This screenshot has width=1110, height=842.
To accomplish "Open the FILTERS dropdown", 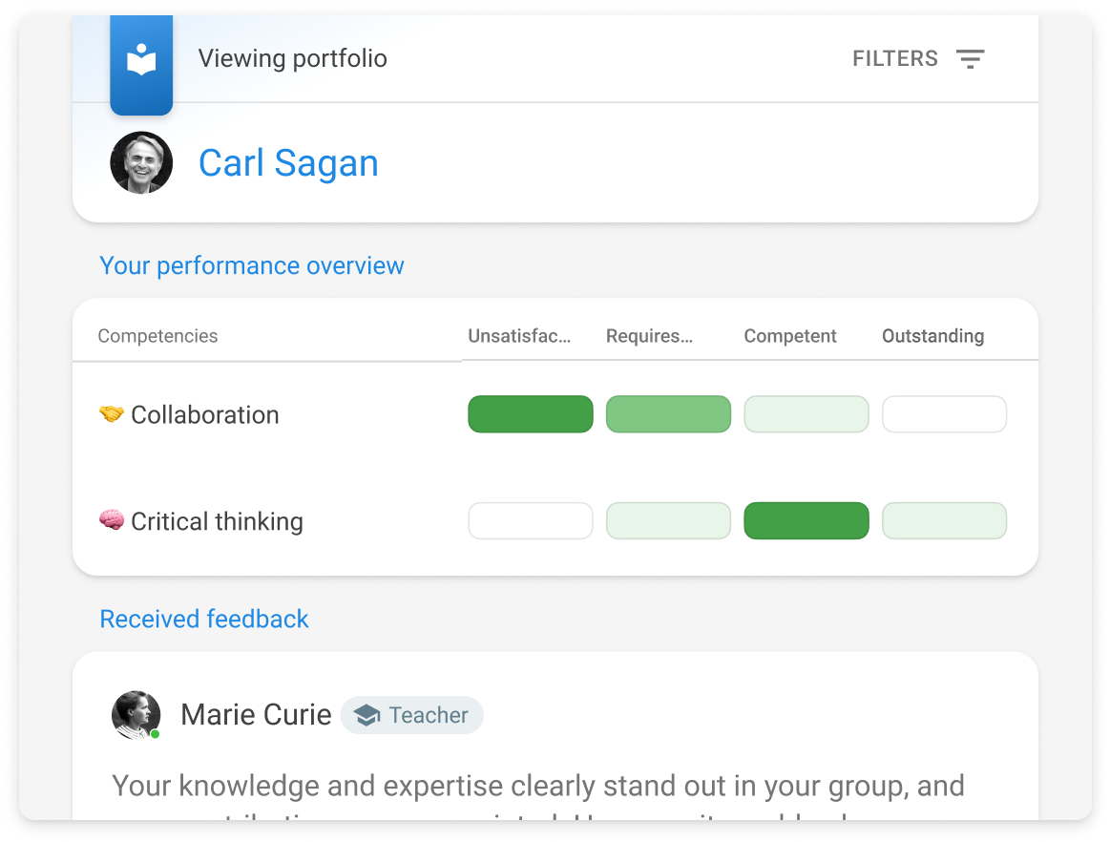I will coord(895,58).
